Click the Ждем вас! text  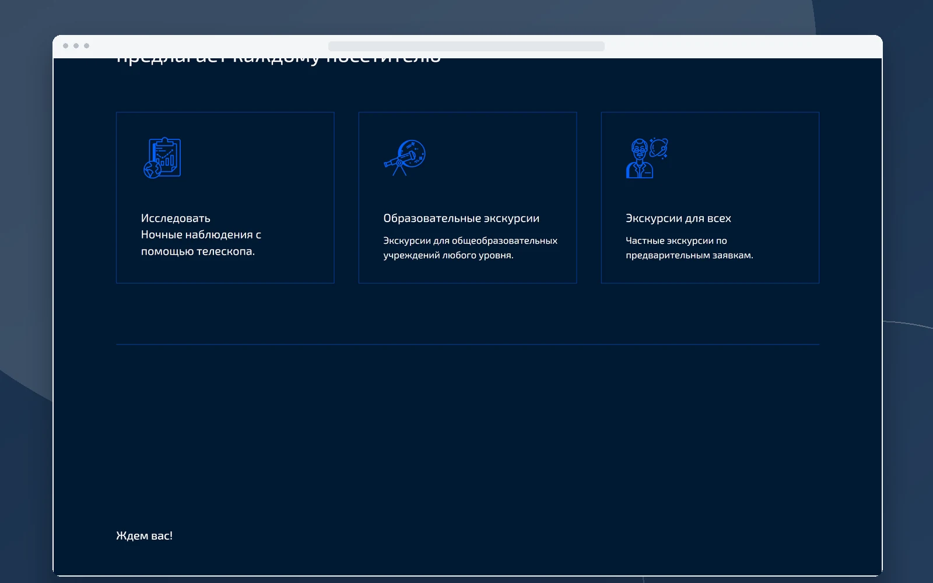(144, 536)
